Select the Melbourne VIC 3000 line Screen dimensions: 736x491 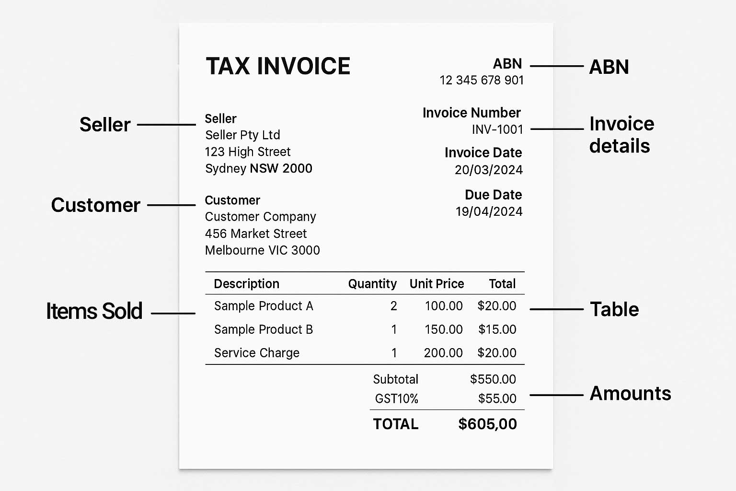coord(262,250)
